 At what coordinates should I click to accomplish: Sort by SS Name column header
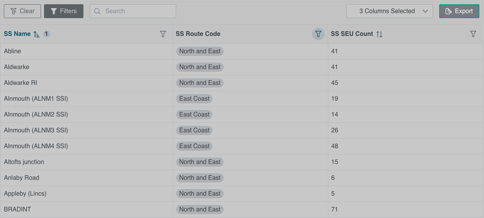click(x=17, y=34)
